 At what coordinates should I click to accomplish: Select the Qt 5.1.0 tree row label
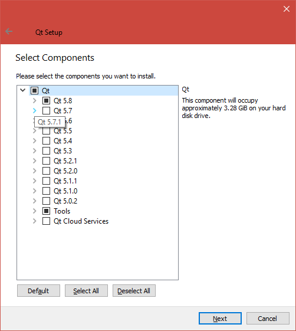click(x=65, y=191)
